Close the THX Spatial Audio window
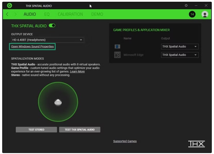This screenshot has width=214, height=154. click(x=206, y=5)
